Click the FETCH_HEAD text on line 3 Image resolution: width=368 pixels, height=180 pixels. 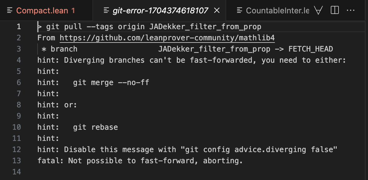[311, 49]
